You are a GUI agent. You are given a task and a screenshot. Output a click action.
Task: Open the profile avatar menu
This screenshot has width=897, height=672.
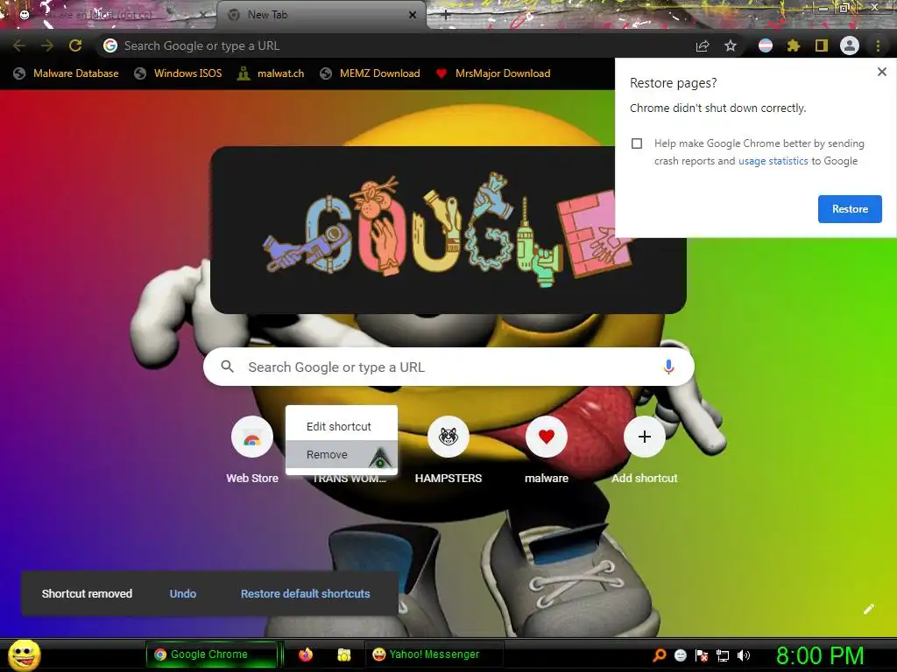pyautogui.click(x=850, y=45)
